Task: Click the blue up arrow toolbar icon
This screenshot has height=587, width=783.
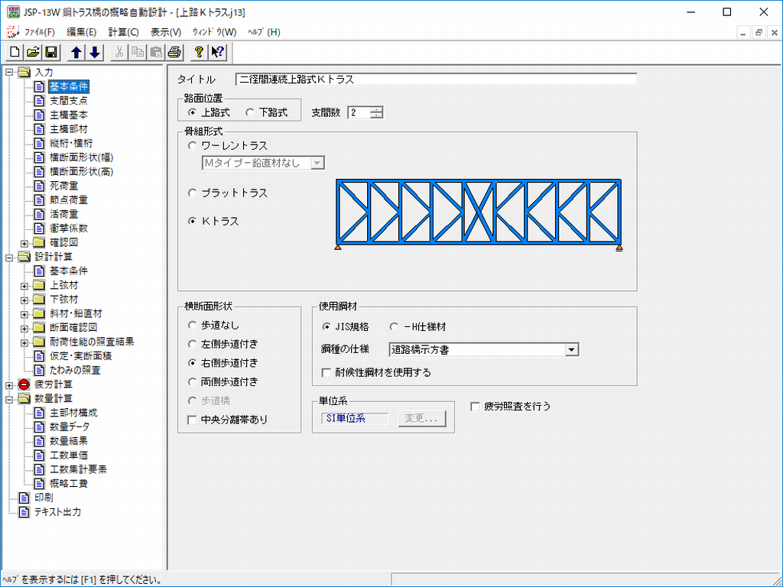Action: (x=76, y=52)
